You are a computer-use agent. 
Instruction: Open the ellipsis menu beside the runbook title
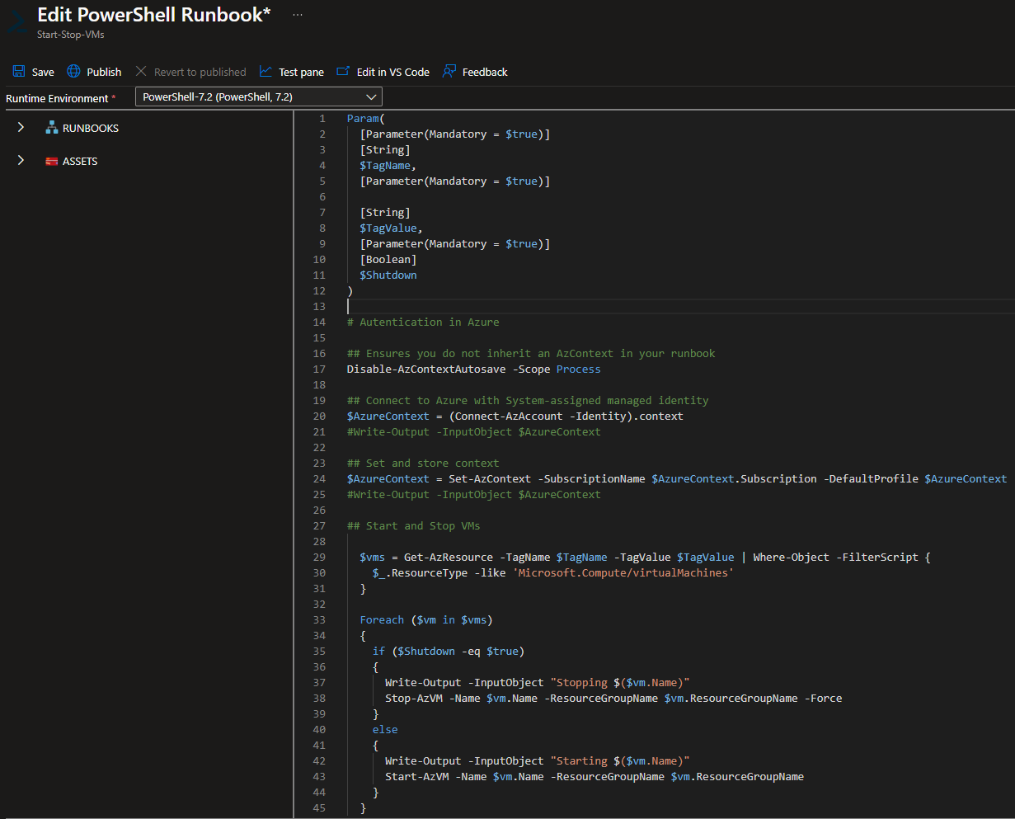298,15
